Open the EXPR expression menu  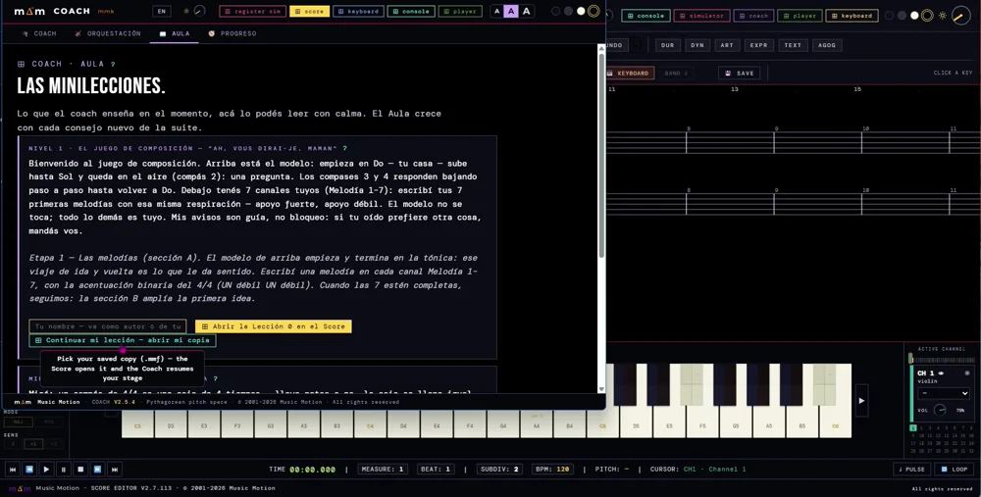759,45
